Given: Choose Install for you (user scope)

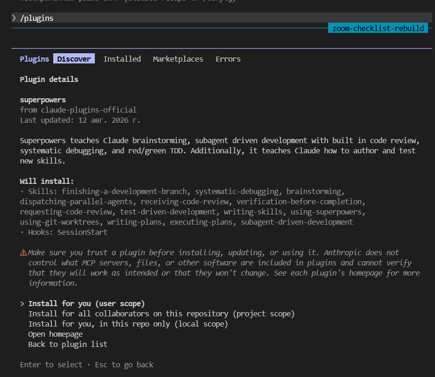Looking at the screenshot, I should 87,304.
